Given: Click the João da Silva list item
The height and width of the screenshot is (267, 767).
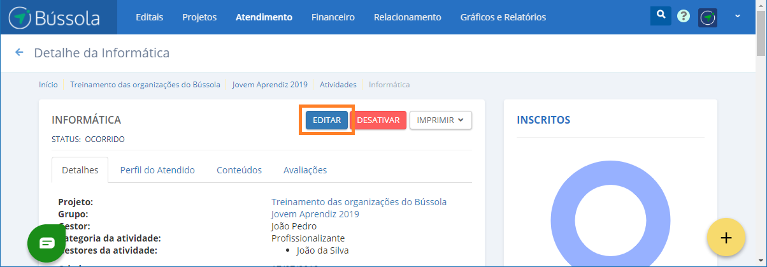Looking at the screenshot, I should click(323, 250).
